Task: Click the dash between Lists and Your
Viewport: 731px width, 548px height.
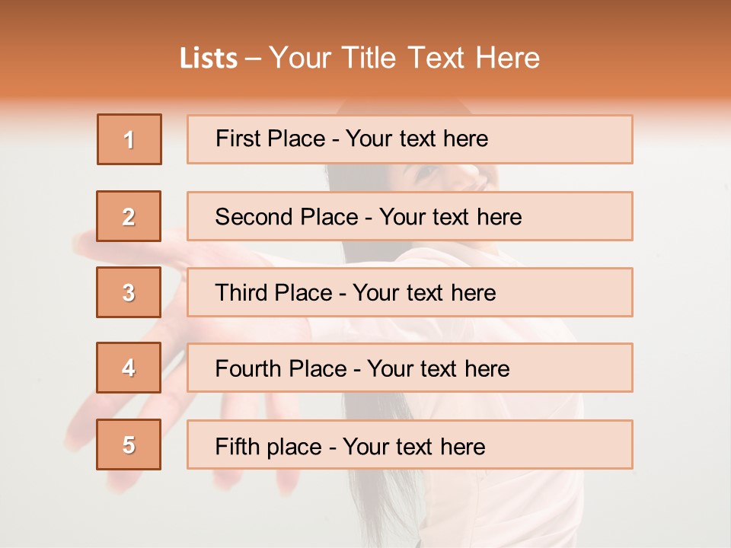Action: [253, 59]
